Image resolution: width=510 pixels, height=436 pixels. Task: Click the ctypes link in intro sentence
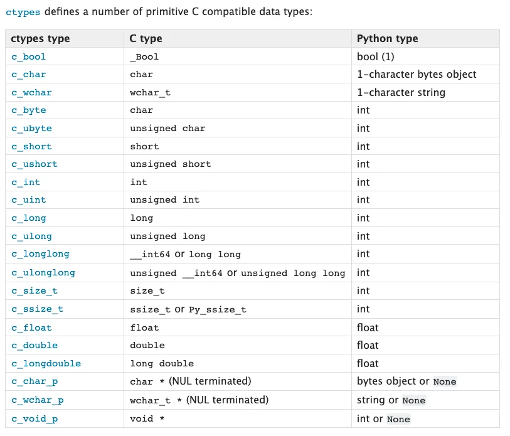click(x=23, y=12)
